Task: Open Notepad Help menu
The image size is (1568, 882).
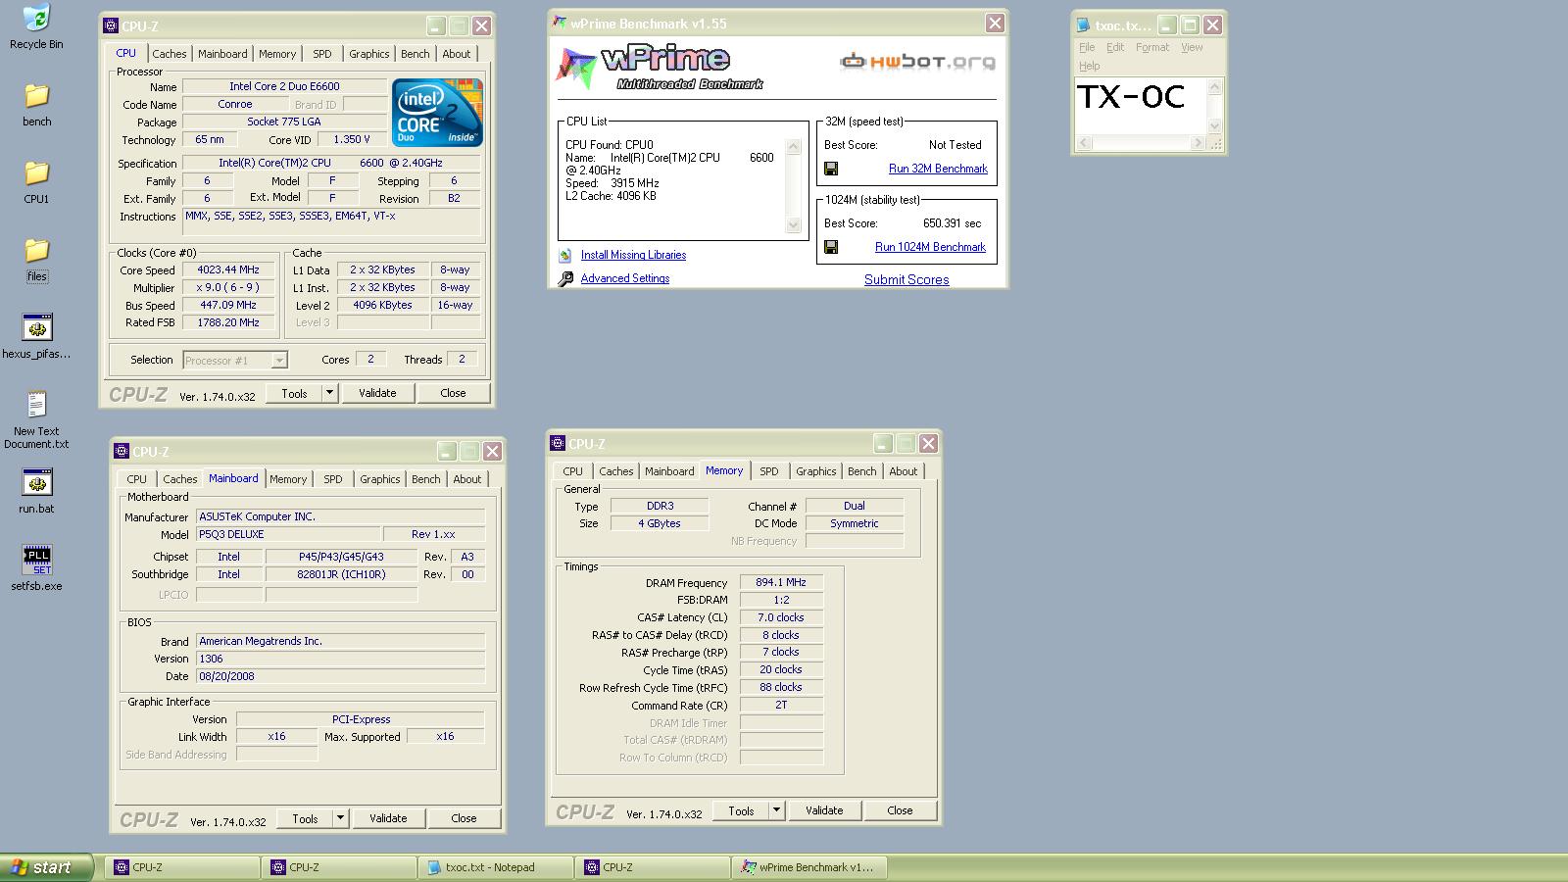Action: tap(1090, 66)
